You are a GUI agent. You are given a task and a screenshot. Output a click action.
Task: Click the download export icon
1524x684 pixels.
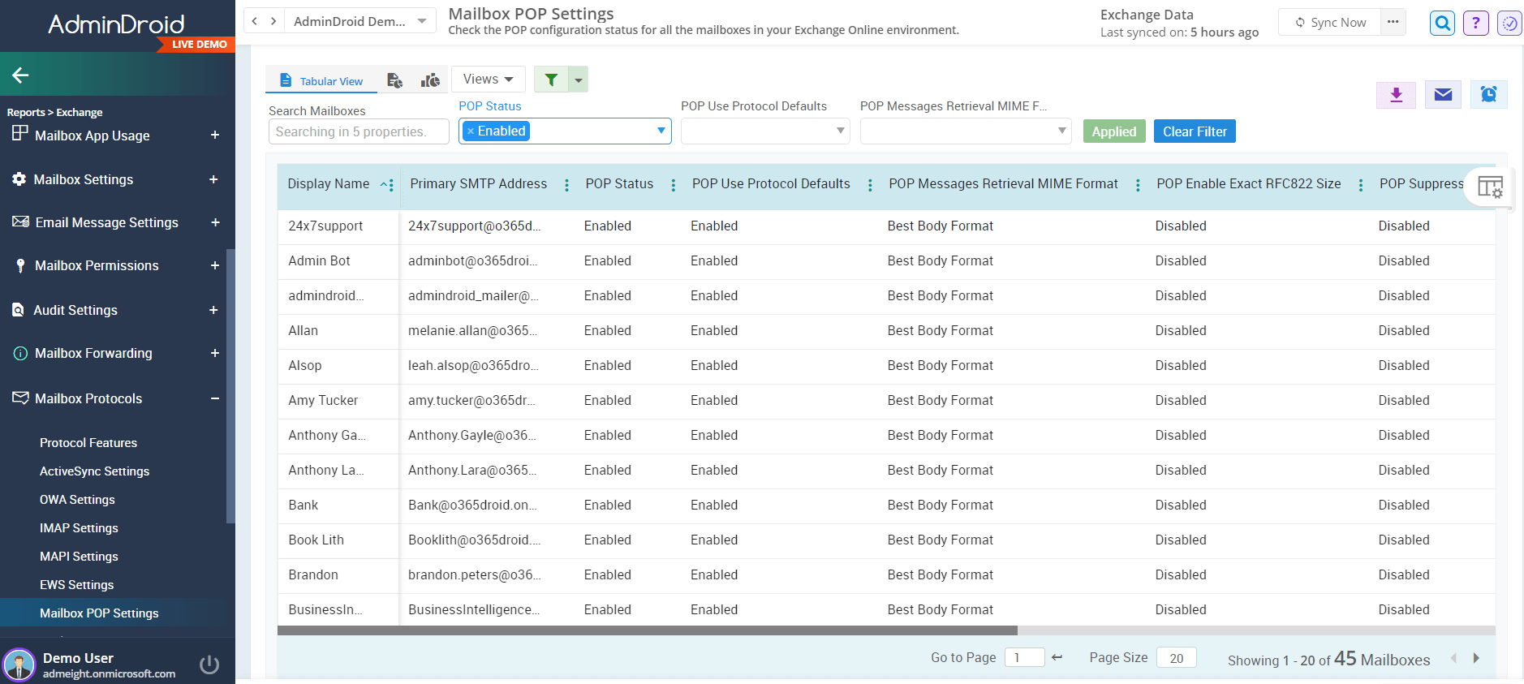[x=1396, y=95]
